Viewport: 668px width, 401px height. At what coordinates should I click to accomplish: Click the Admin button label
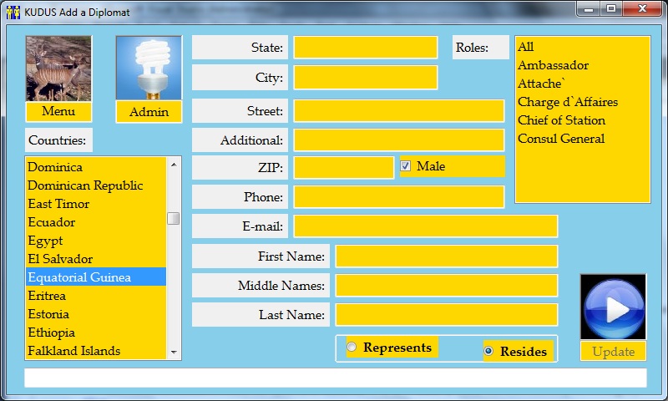(149, 112)
